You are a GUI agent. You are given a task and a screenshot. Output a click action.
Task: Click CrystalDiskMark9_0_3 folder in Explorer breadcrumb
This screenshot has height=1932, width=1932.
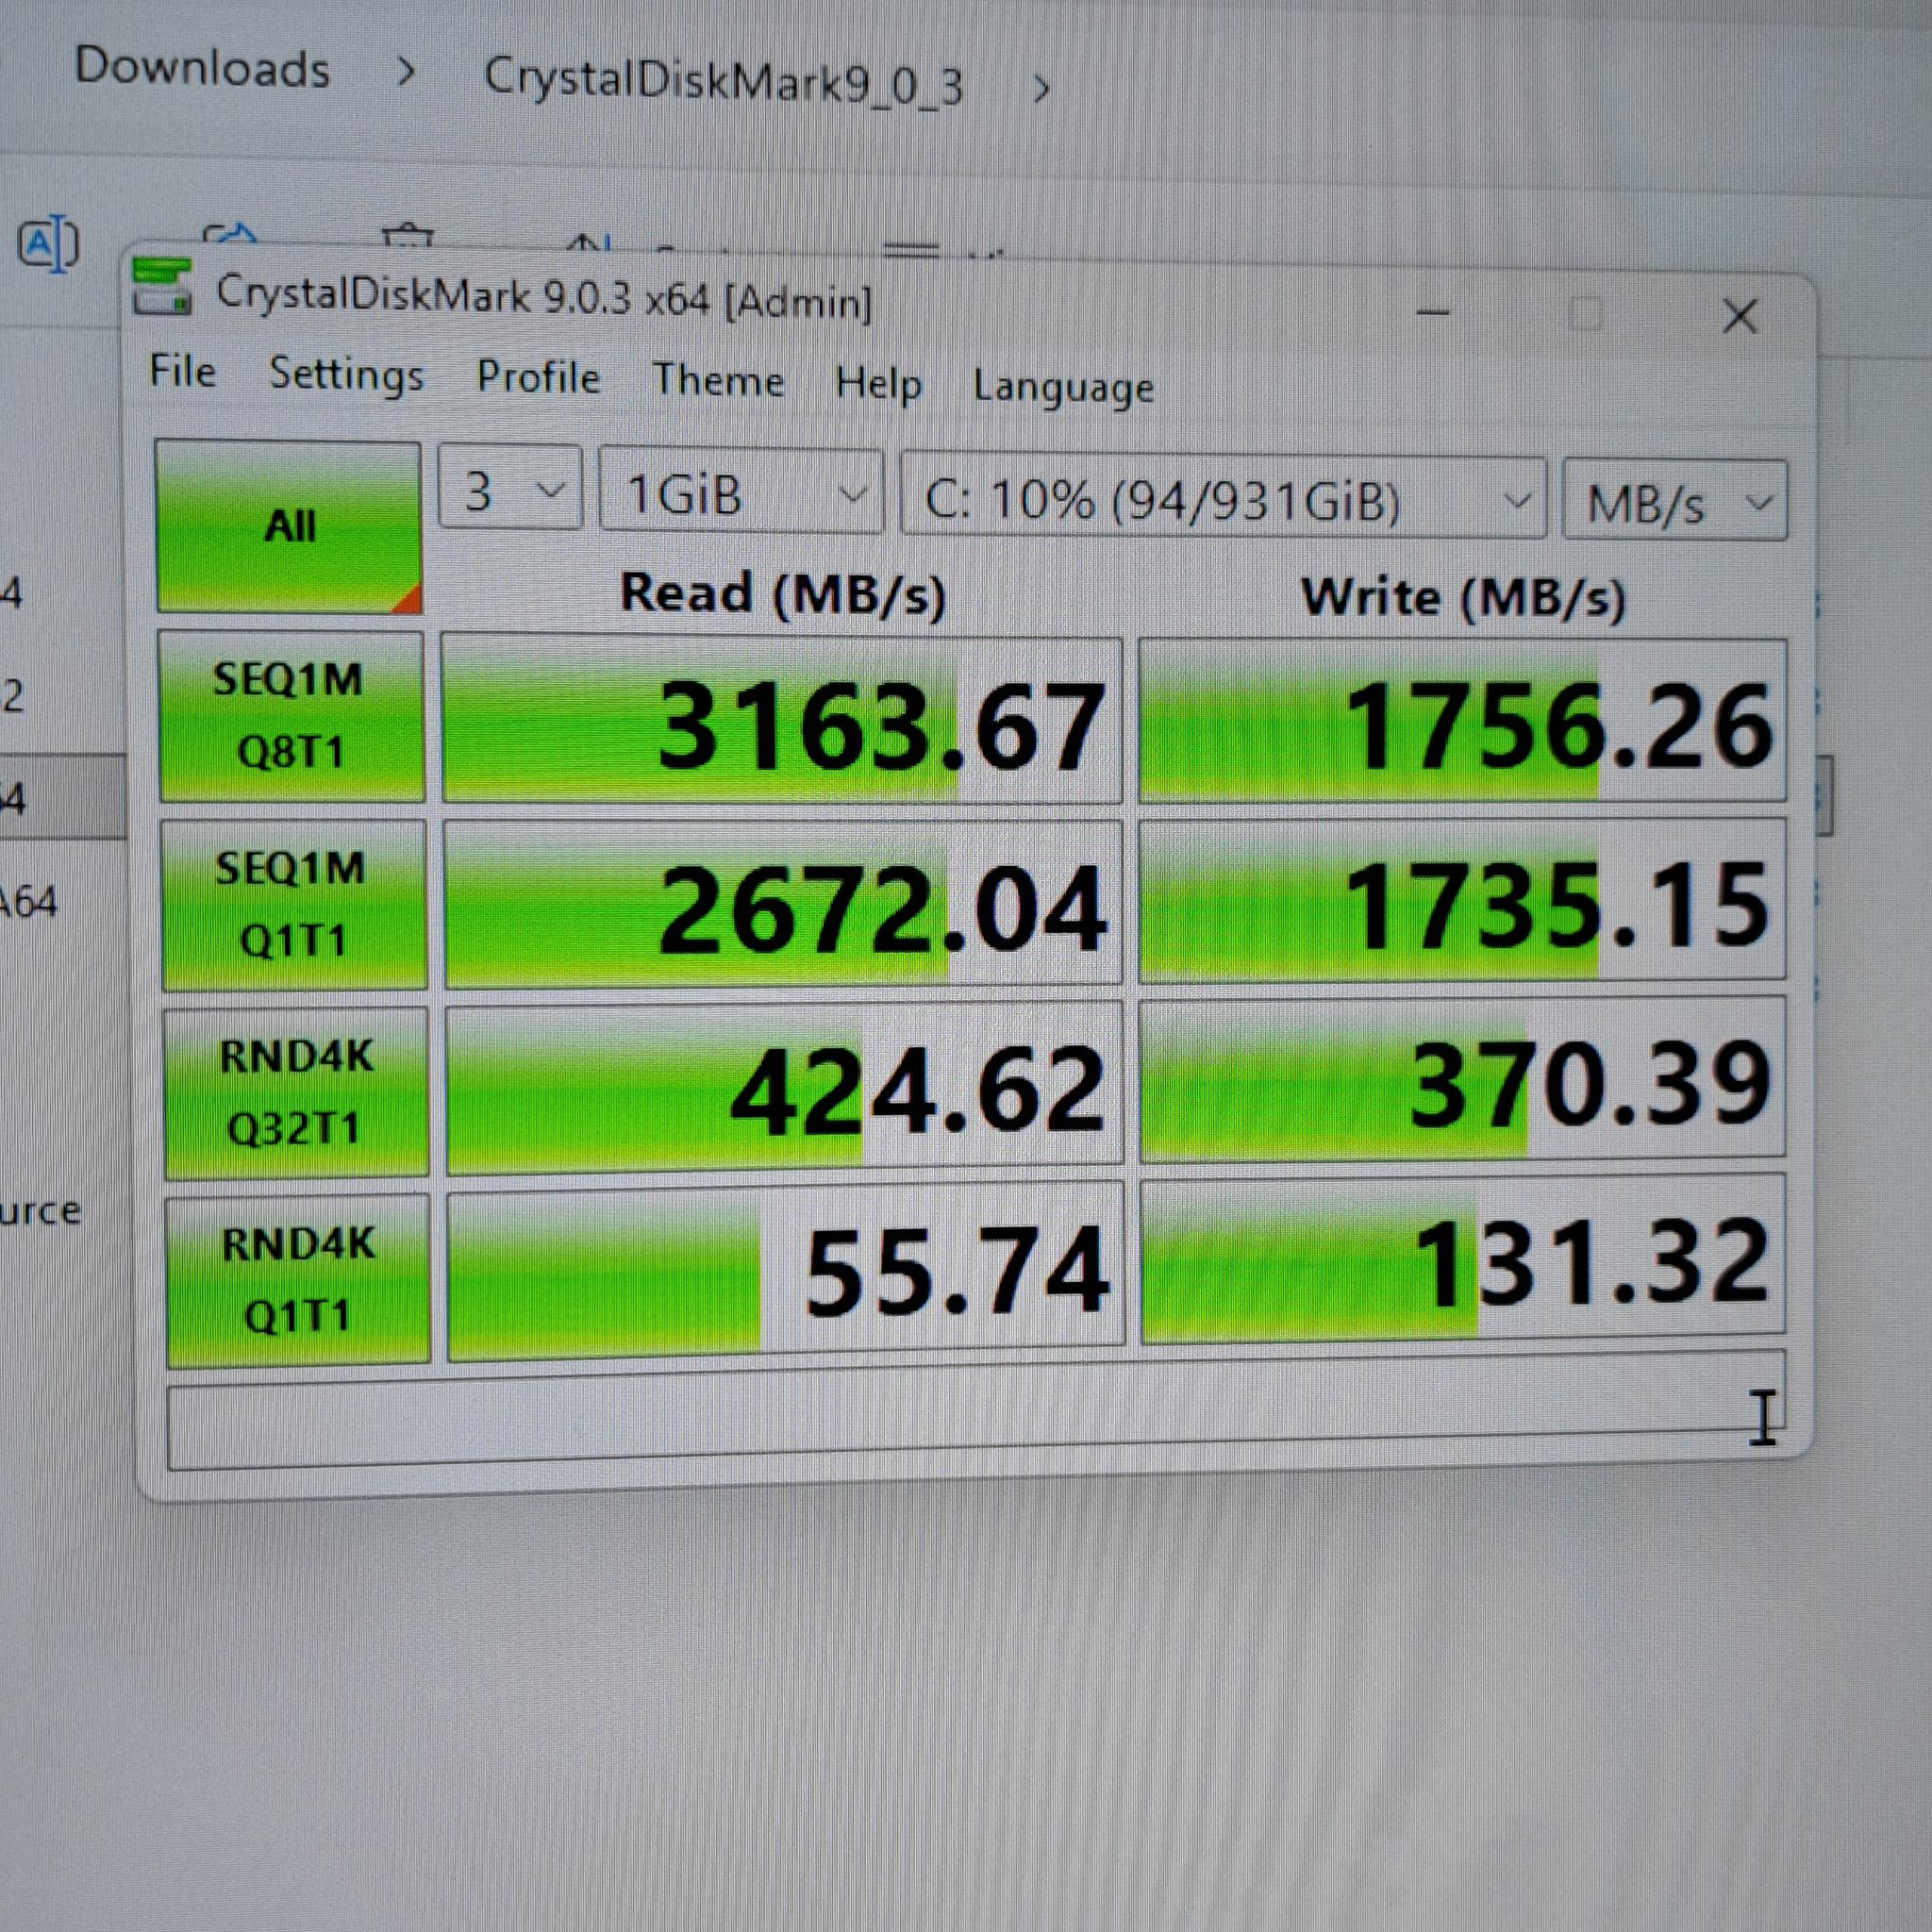coord(723,81)
